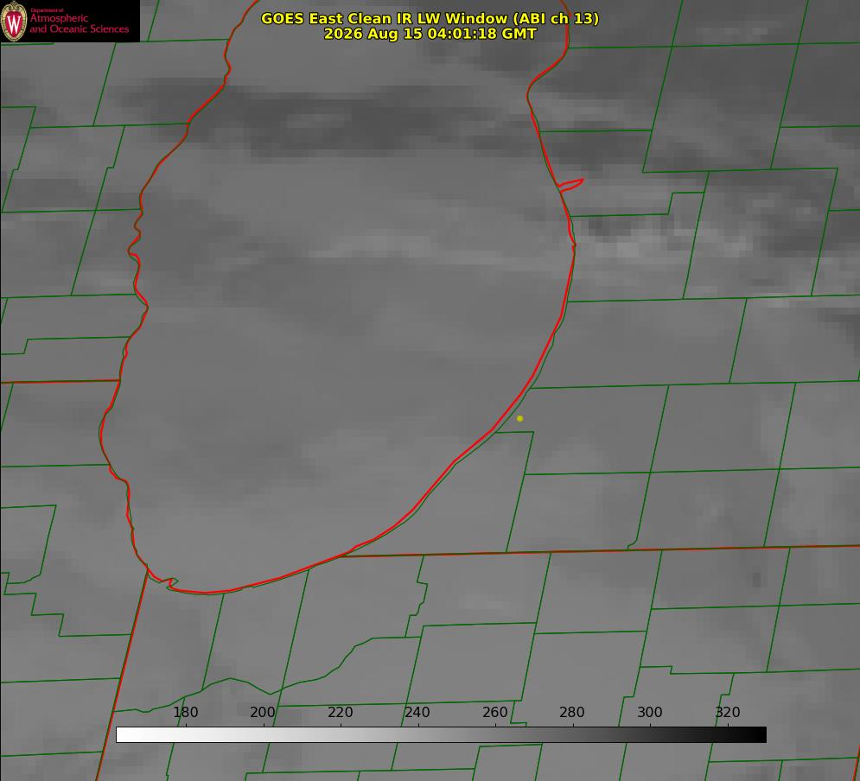860x781 pixels.
Task: Click the 180 colorbar tick label
Action: pyautogui.click(x=185, y=712)
